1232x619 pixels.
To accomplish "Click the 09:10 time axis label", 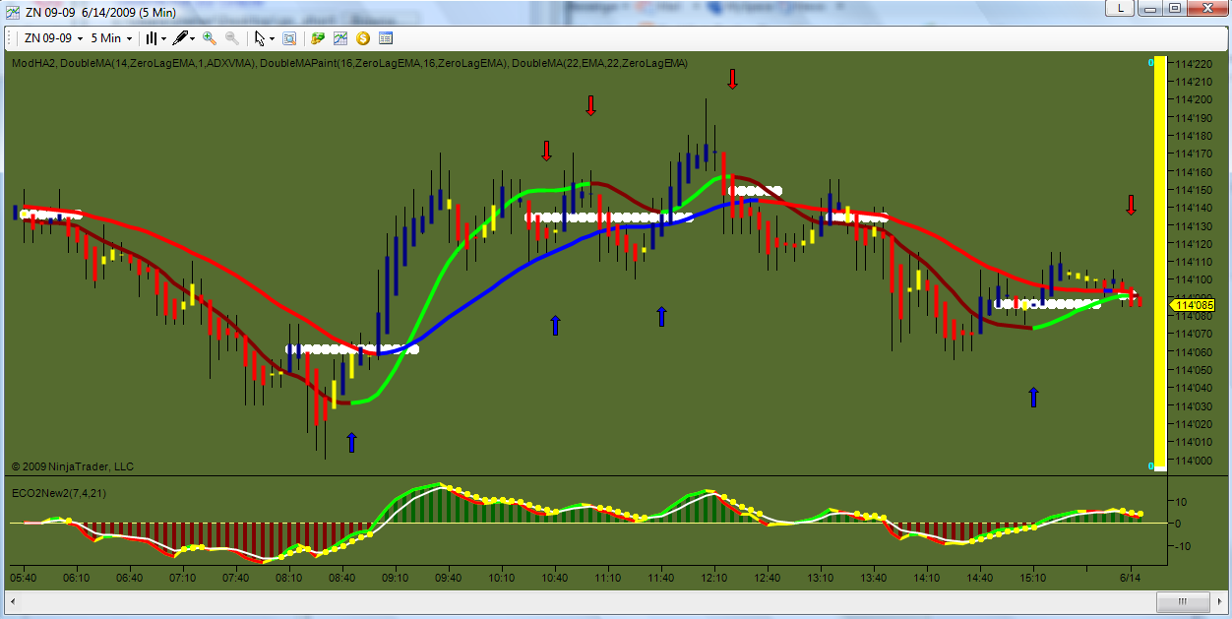I will coord(396,579).
